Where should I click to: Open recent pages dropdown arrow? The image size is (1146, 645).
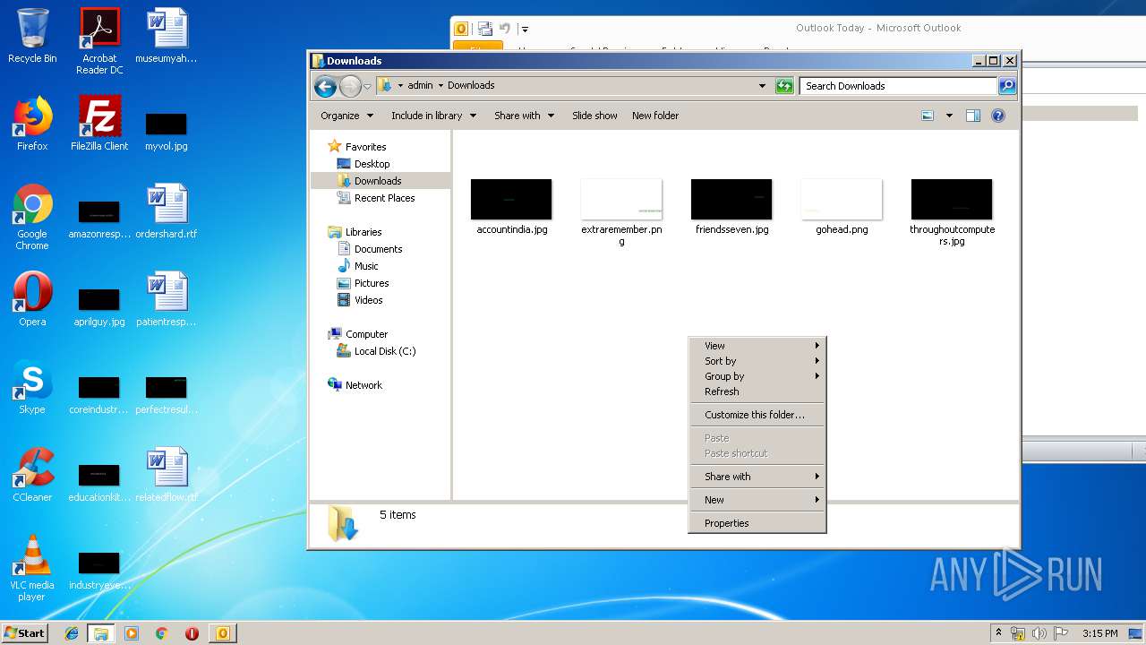pos(367,87)
